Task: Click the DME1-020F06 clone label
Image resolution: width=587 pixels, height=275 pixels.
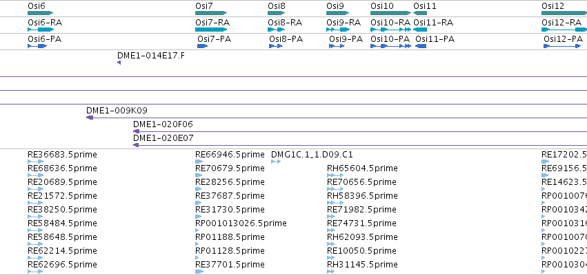Action: (163, 124)
